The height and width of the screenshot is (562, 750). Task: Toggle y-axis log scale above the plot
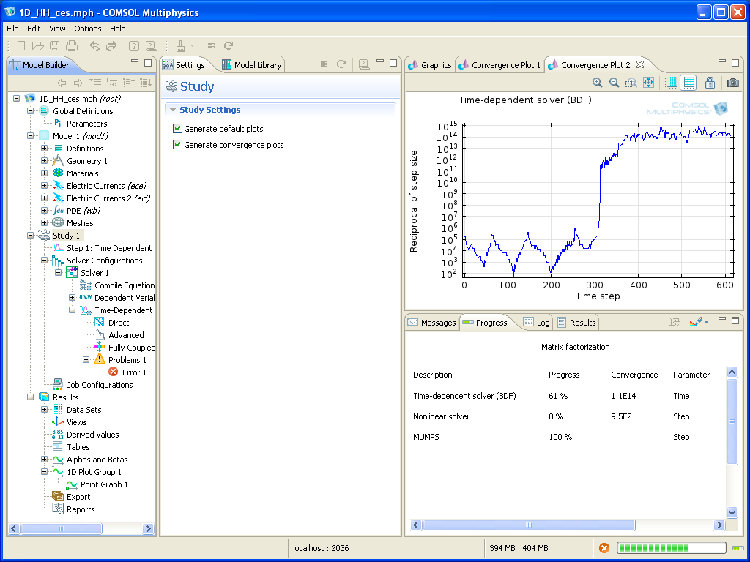(688, 83)
